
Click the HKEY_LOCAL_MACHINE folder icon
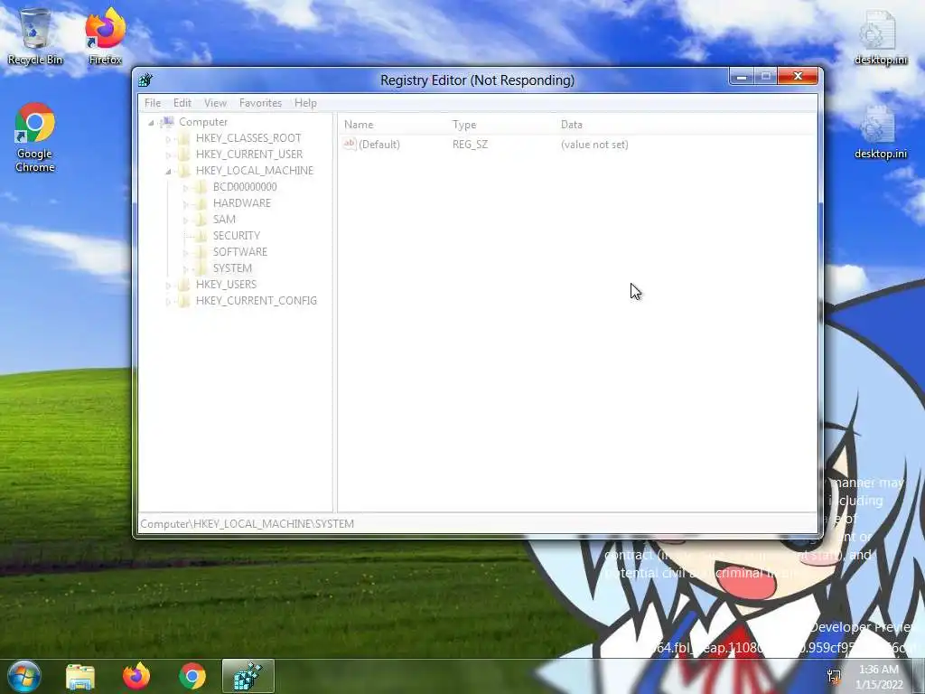[184, 171]
